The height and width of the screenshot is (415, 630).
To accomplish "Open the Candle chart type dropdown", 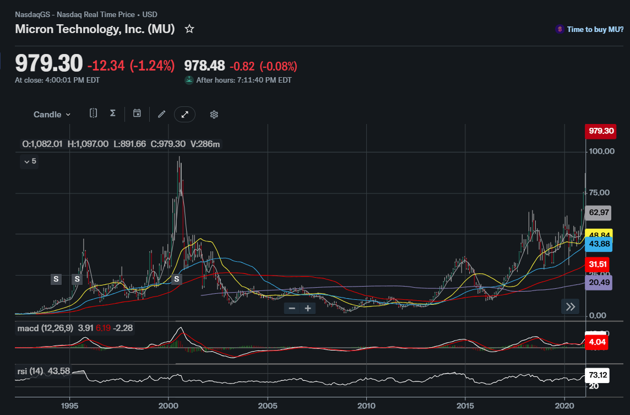I will (x=52, y=115).
